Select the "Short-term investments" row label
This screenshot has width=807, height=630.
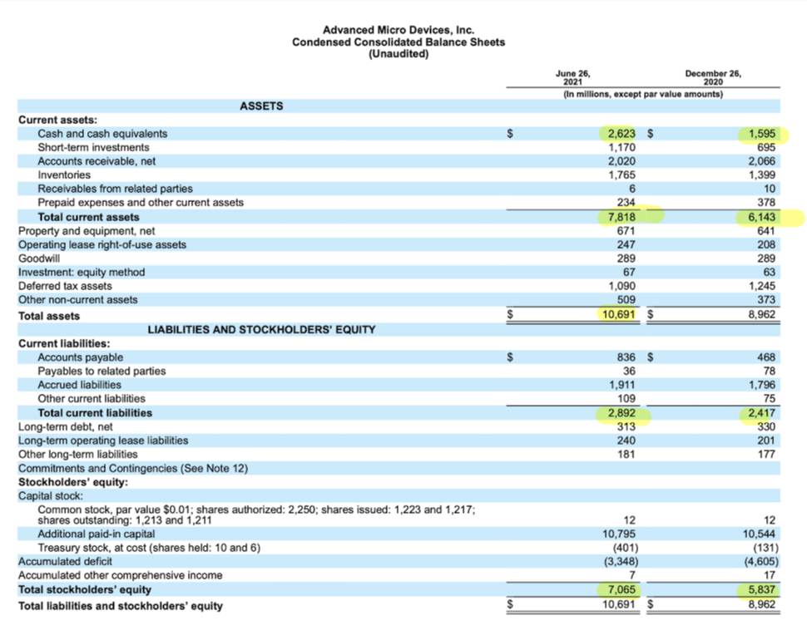click(x=93, y=148)
